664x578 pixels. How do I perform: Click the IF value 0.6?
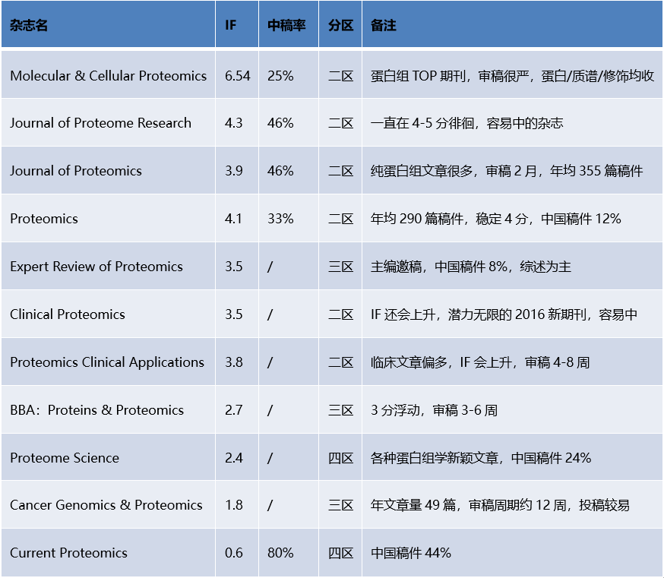pyautogui.click(x=234, y=553)
